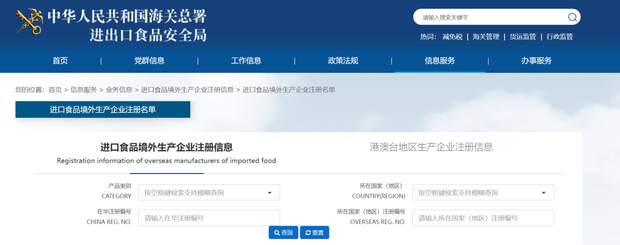
Task: Click the 您的位置 breadcrumb label
Action: (x=30, y=90)
